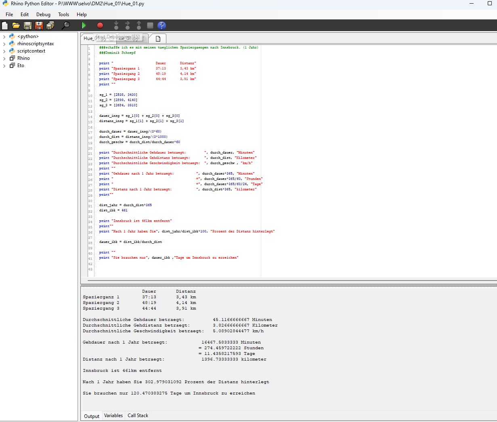
Task: Open an existing script
Action: (x=16, y=25)
